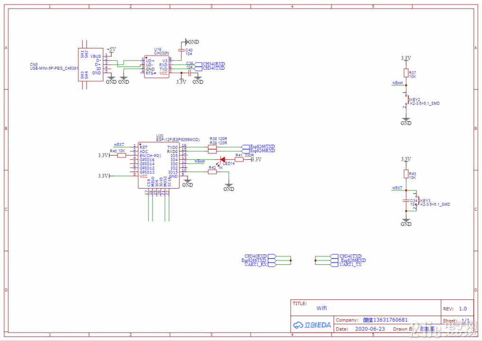Click the wRST net label near R43
482x341 pixels.
pyautogui.click(x=397, y=188)
